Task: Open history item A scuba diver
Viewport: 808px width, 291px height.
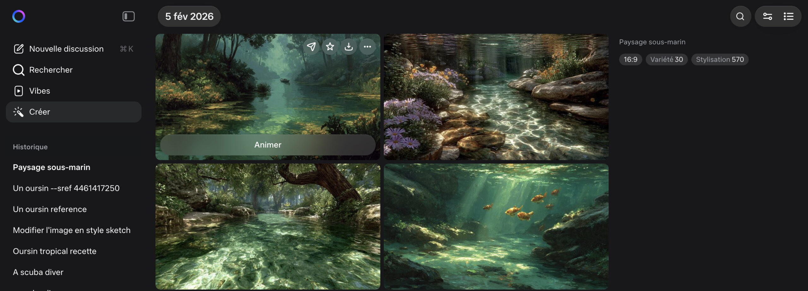Action: click(x=38, y=272)
